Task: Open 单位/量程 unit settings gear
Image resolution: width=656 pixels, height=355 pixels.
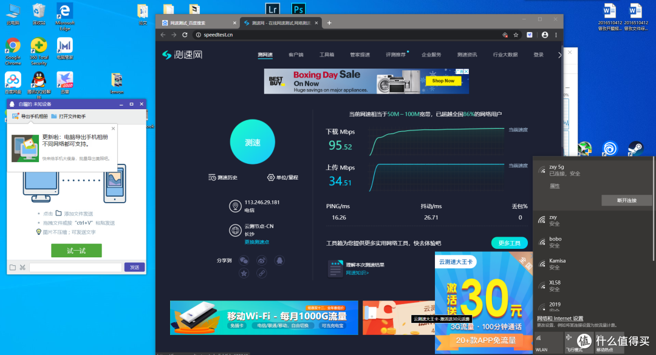Action: [x=271, y=177]
